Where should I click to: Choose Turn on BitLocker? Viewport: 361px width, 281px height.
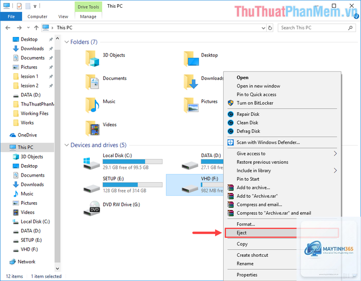[x=255, y=103]
